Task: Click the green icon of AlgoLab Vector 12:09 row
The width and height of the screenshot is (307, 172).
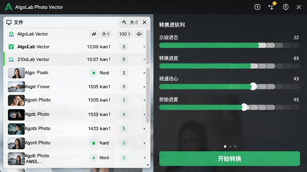Action: pyautogui.click(x=11, y=47)
